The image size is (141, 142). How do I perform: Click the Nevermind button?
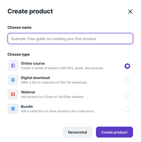78,132
